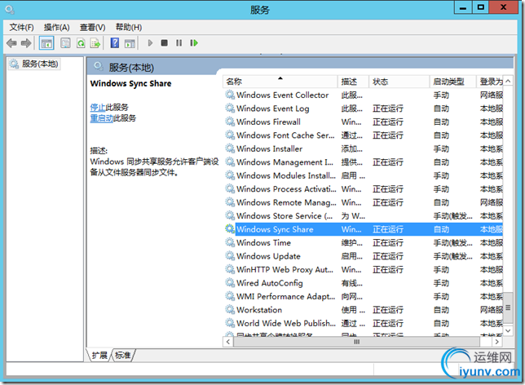This screenshot has height=385, width=525.
Task: Click the Back arrow in toolbar
Action: pyautogui.click(x=11, y=43)
